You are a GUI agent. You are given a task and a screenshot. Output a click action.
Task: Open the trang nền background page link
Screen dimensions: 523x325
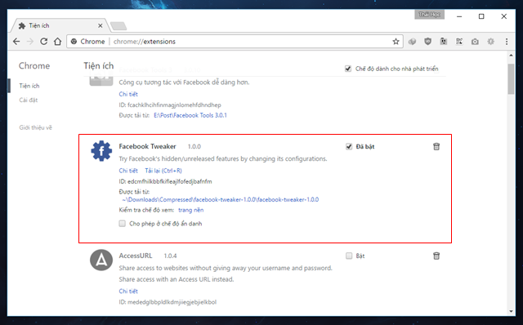pyautogui.click(x=190, y=210)
